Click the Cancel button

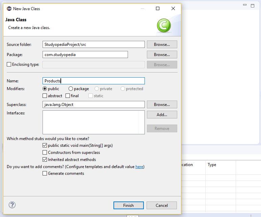click(x=162, y=205)
